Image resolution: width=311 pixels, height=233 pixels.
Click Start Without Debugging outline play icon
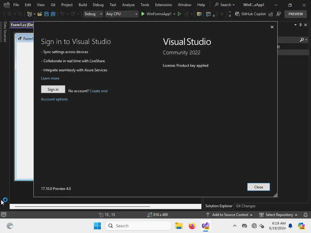pyautogui.click(x=179, y=14)
